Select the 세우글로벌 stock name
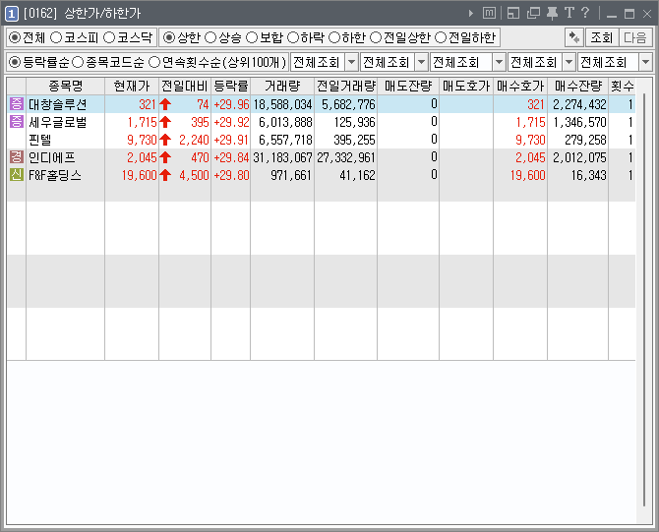 (x=58, y=122)
